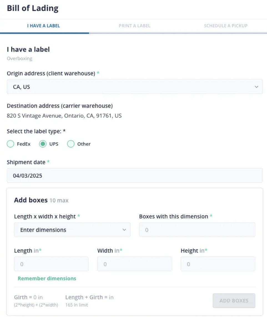Open the Schedule a Pickup tab
Screen dimensions: 267x317
click(x=226, y=26)
